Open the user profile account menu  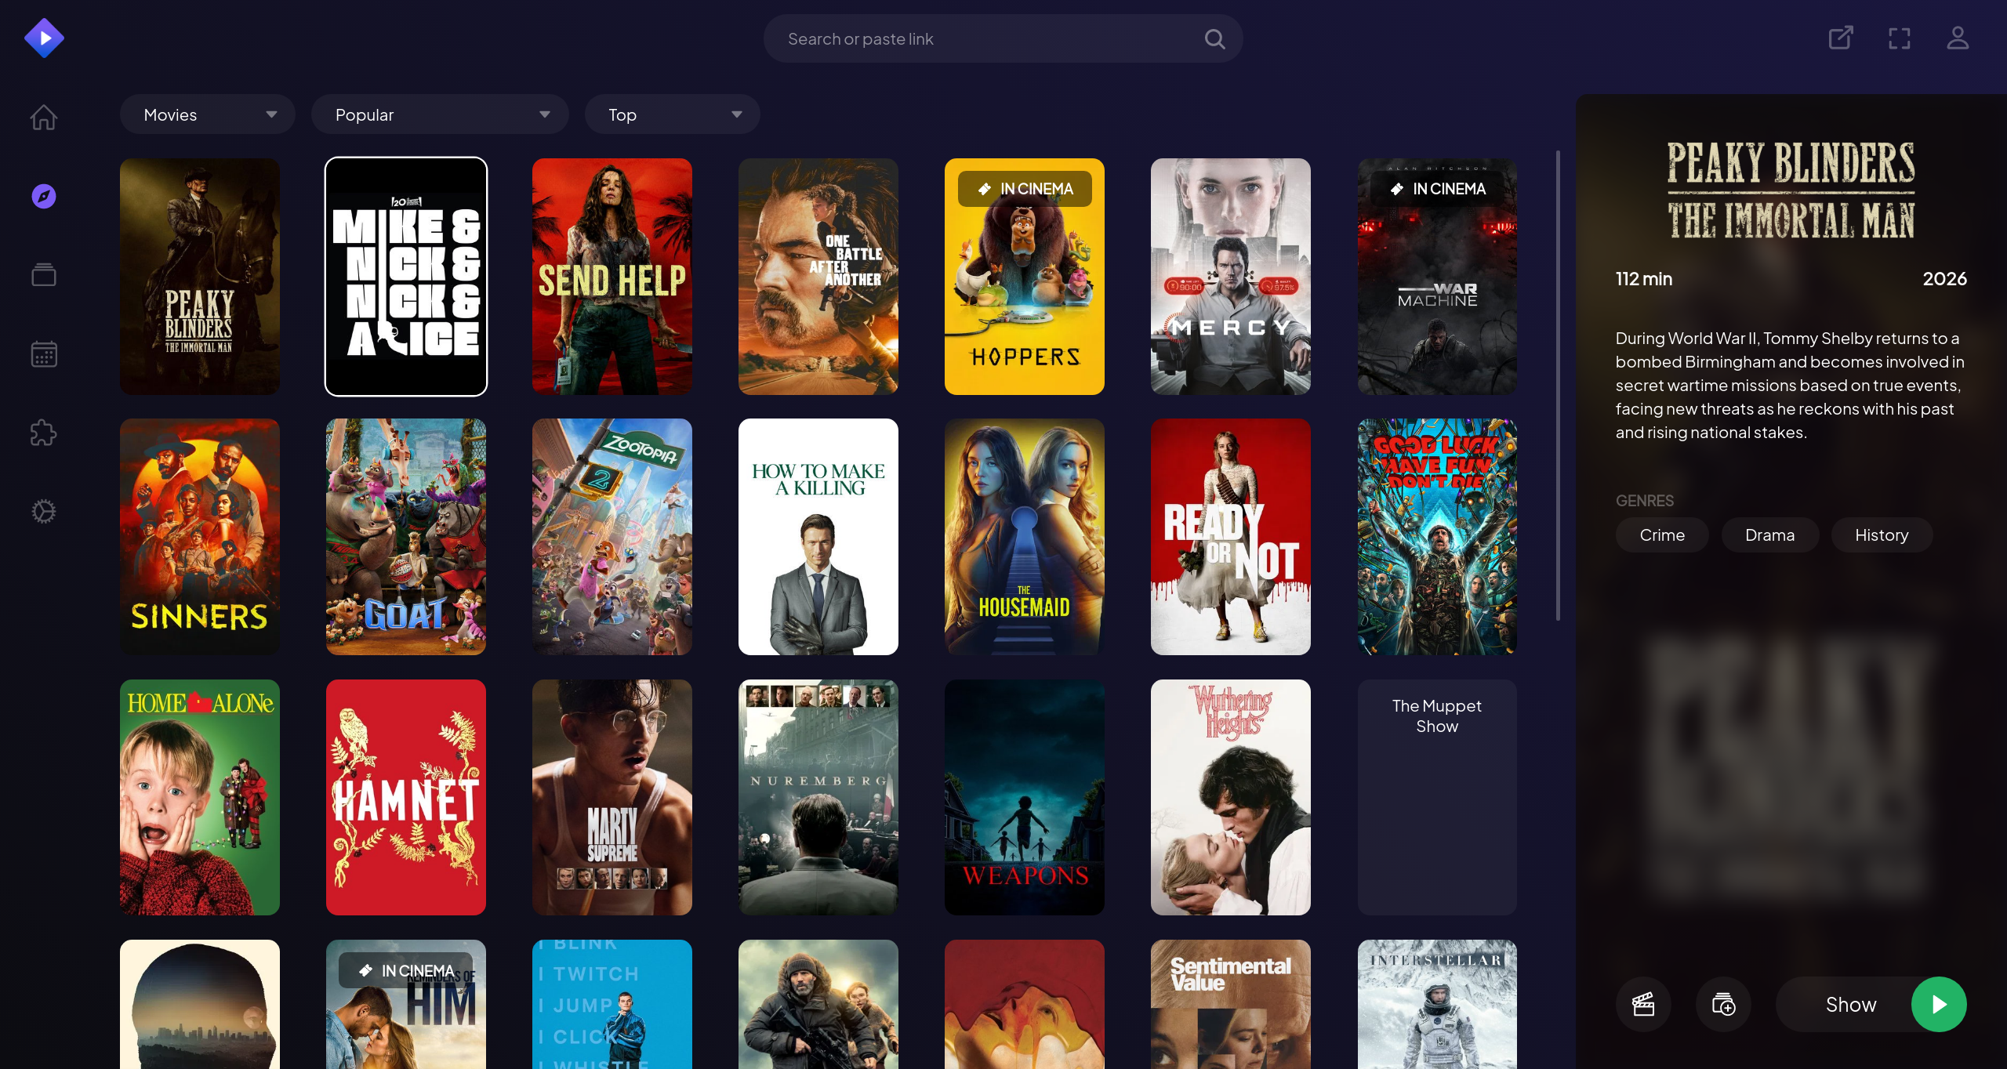1958,38
